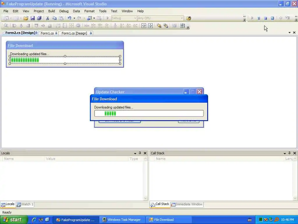Screen dimensions: 298x224
Task: Click the Align Bottoms layout icon
Action: (x=50, y=26)
